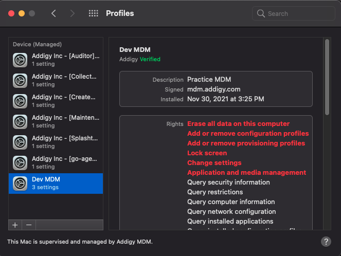Click the Addigy Inc [Create profile icon

tap(20, 101)
